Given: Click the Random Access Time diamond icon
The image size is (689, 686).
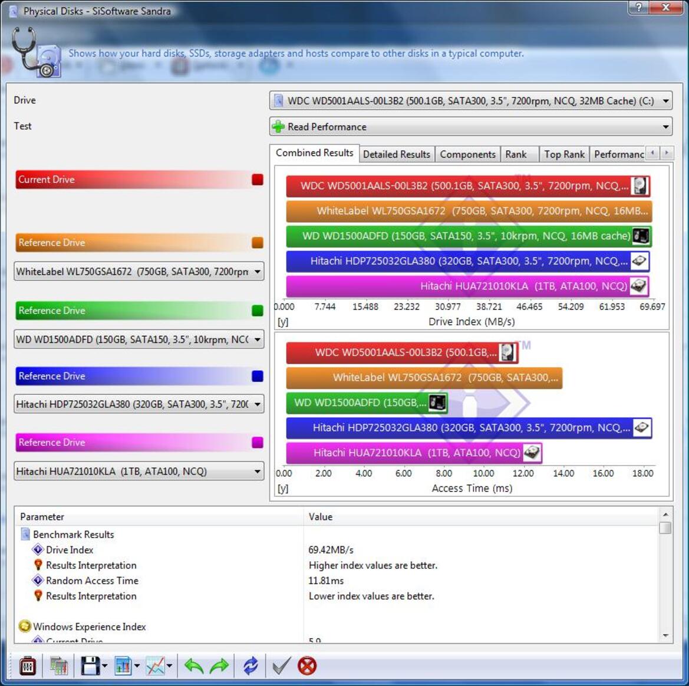Looking at the screenshot, I should tap(38, 581).
